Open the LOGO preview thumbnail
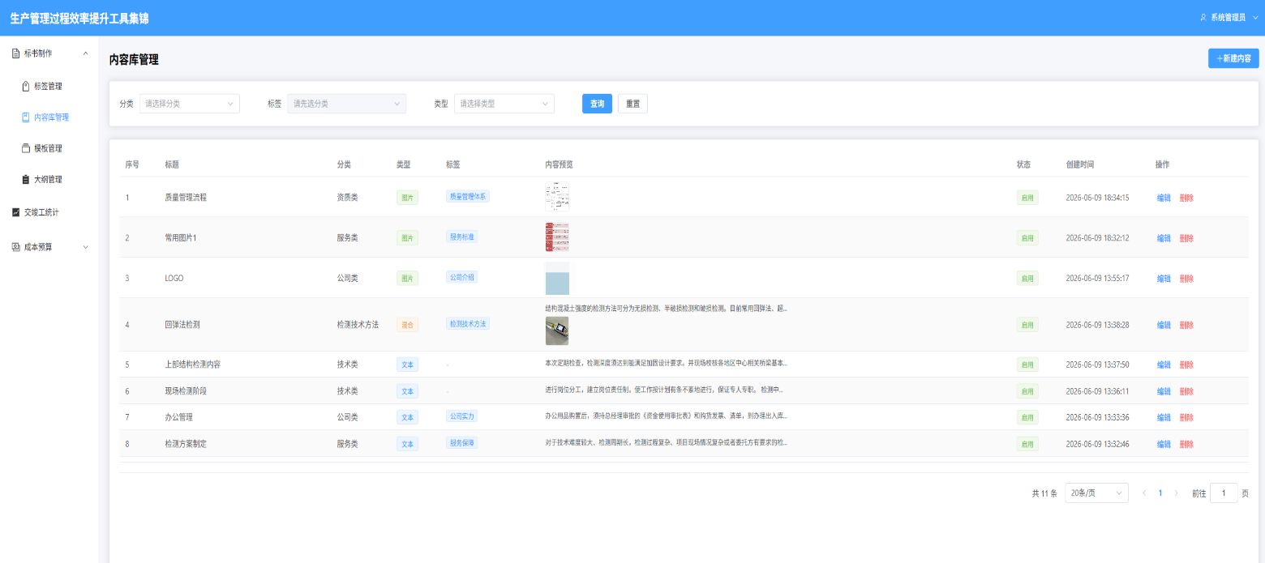 click(557, 278)
